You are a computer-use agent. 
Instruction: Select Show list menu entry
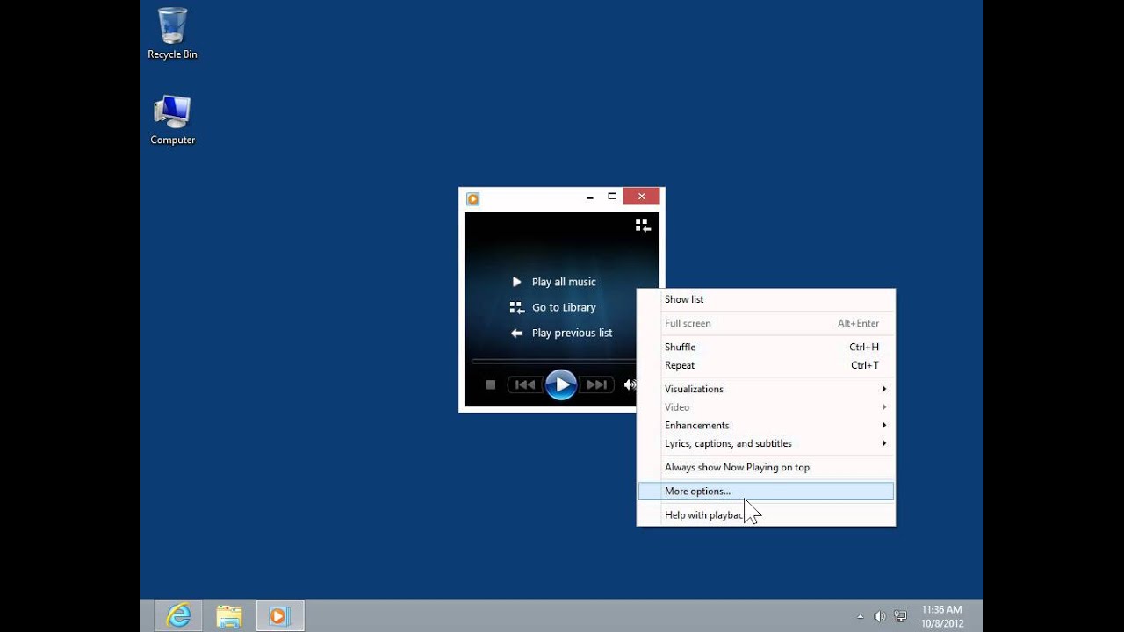click(x=684, y=299)
